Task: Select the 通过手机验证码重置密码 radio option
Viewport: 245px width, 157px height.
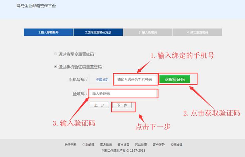Action: (55, 67)
